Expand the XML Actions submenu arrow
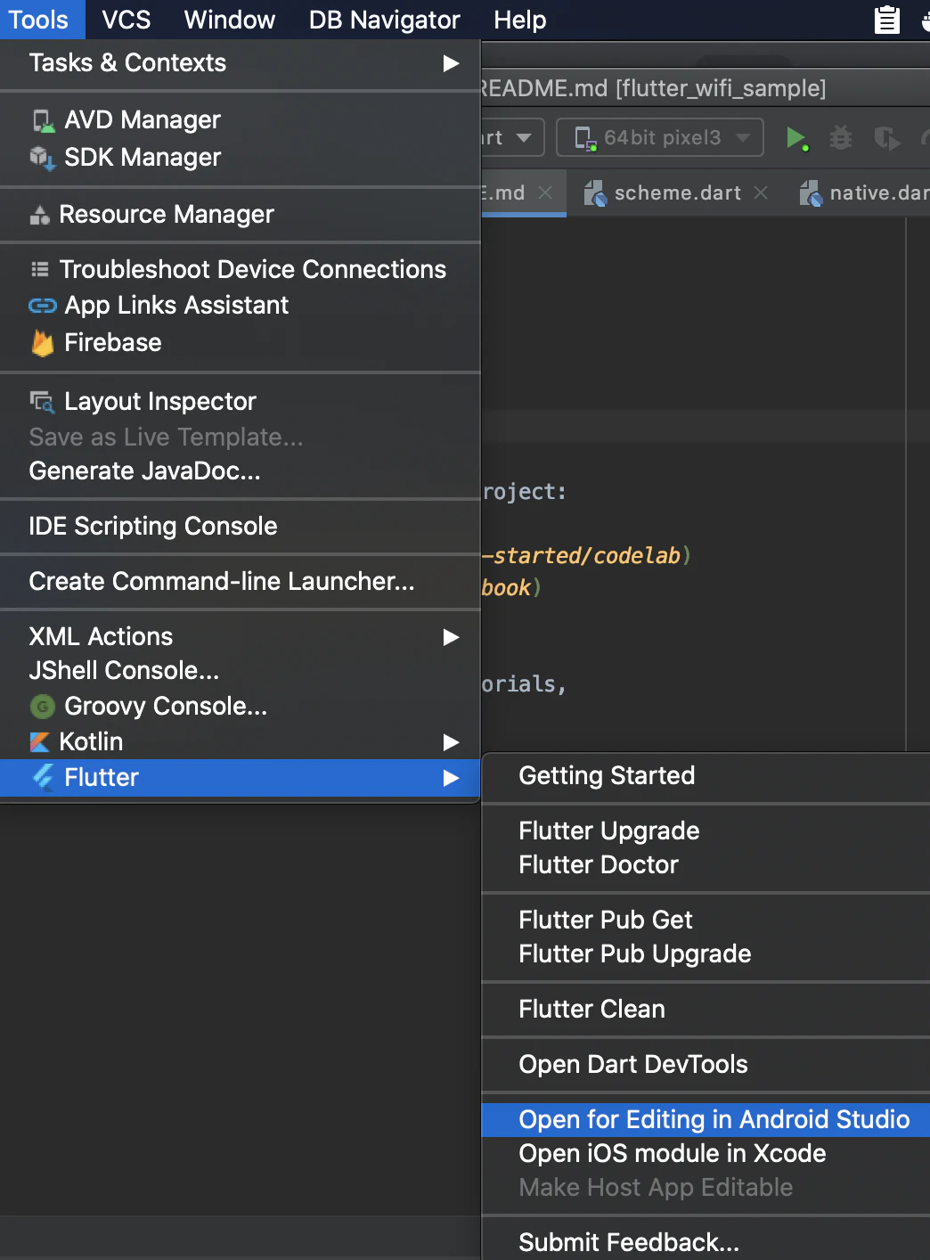 [x=451, y=637]
